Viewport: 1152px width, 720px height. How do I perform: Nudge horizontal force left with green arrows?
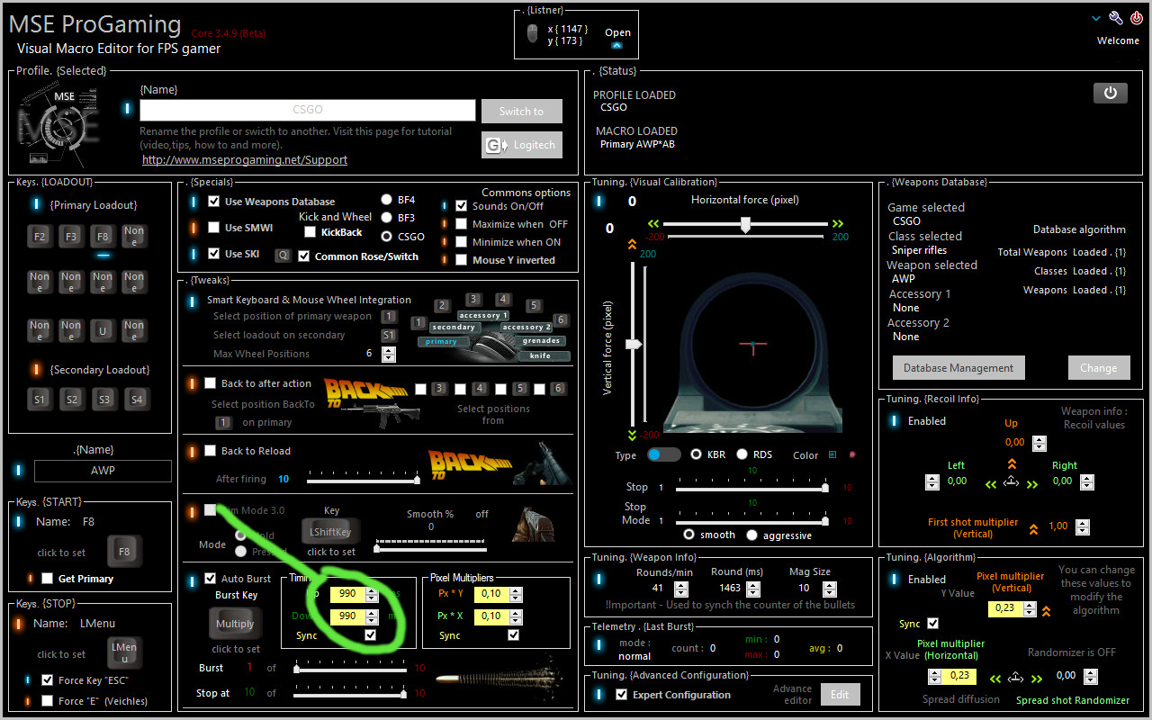[x=653, y=223]
